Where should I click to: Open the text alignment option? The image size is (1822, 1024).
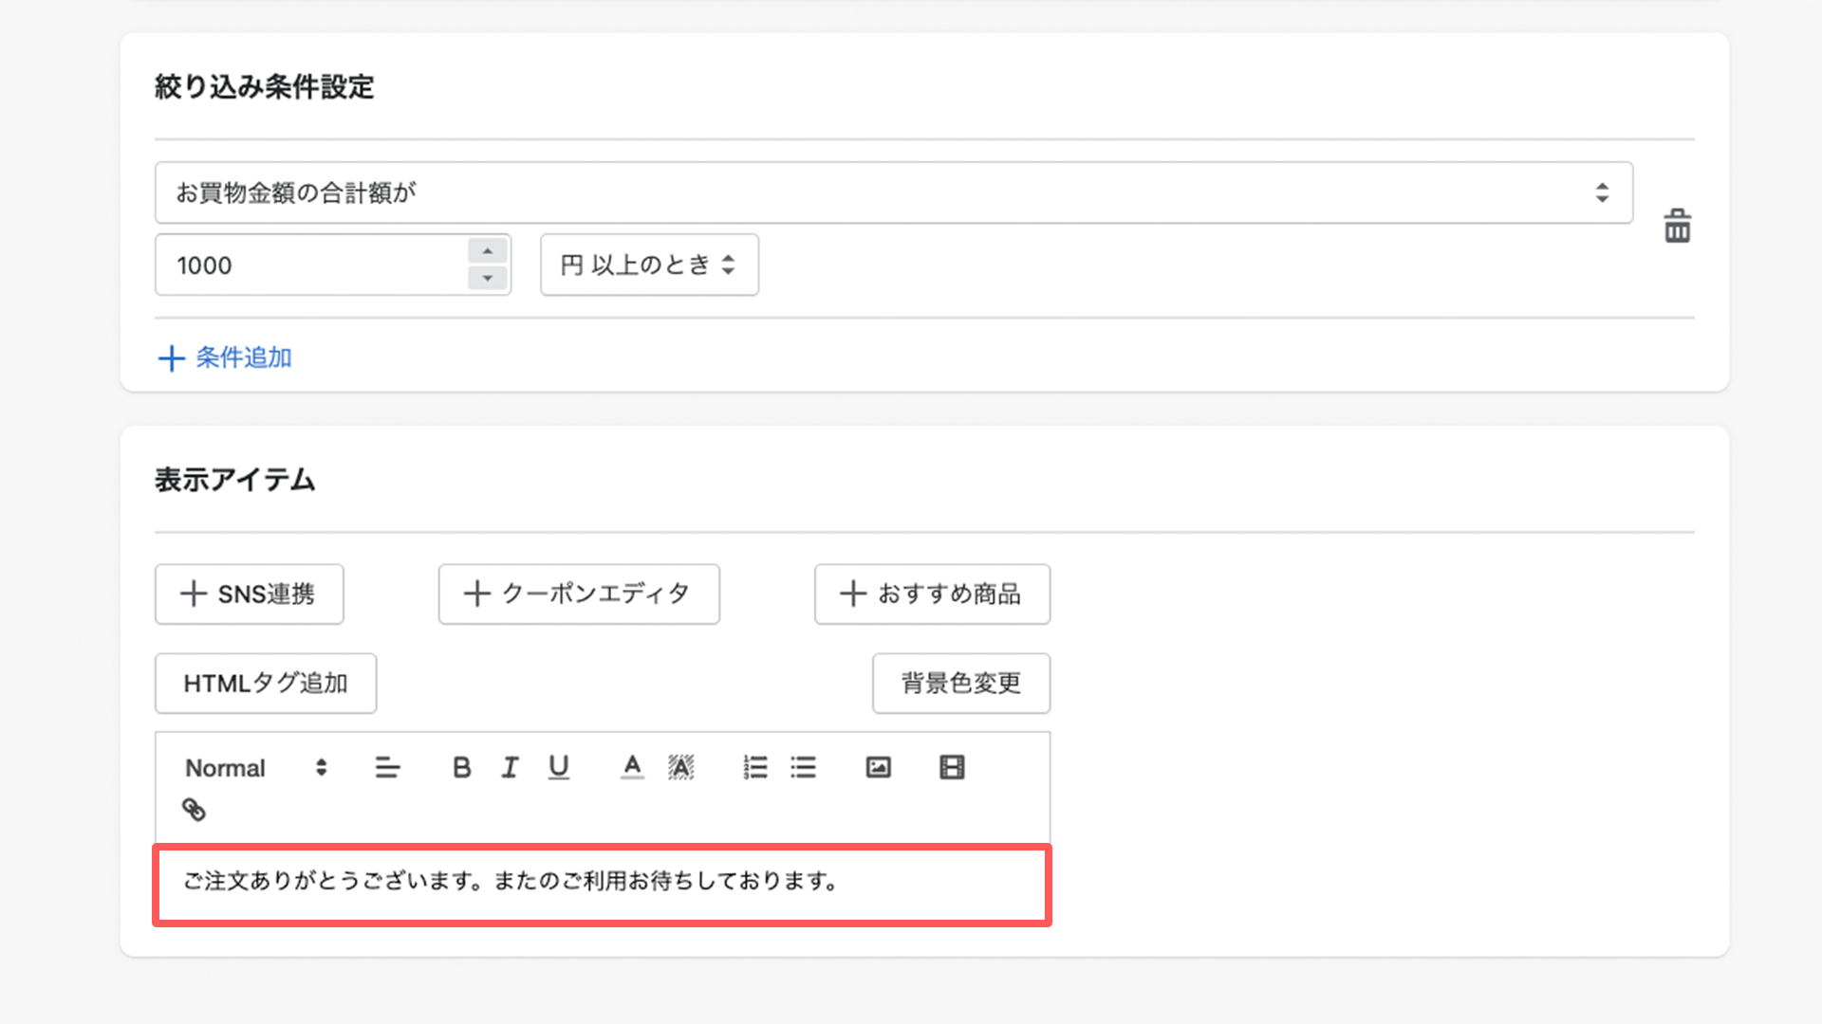[387, 767]
